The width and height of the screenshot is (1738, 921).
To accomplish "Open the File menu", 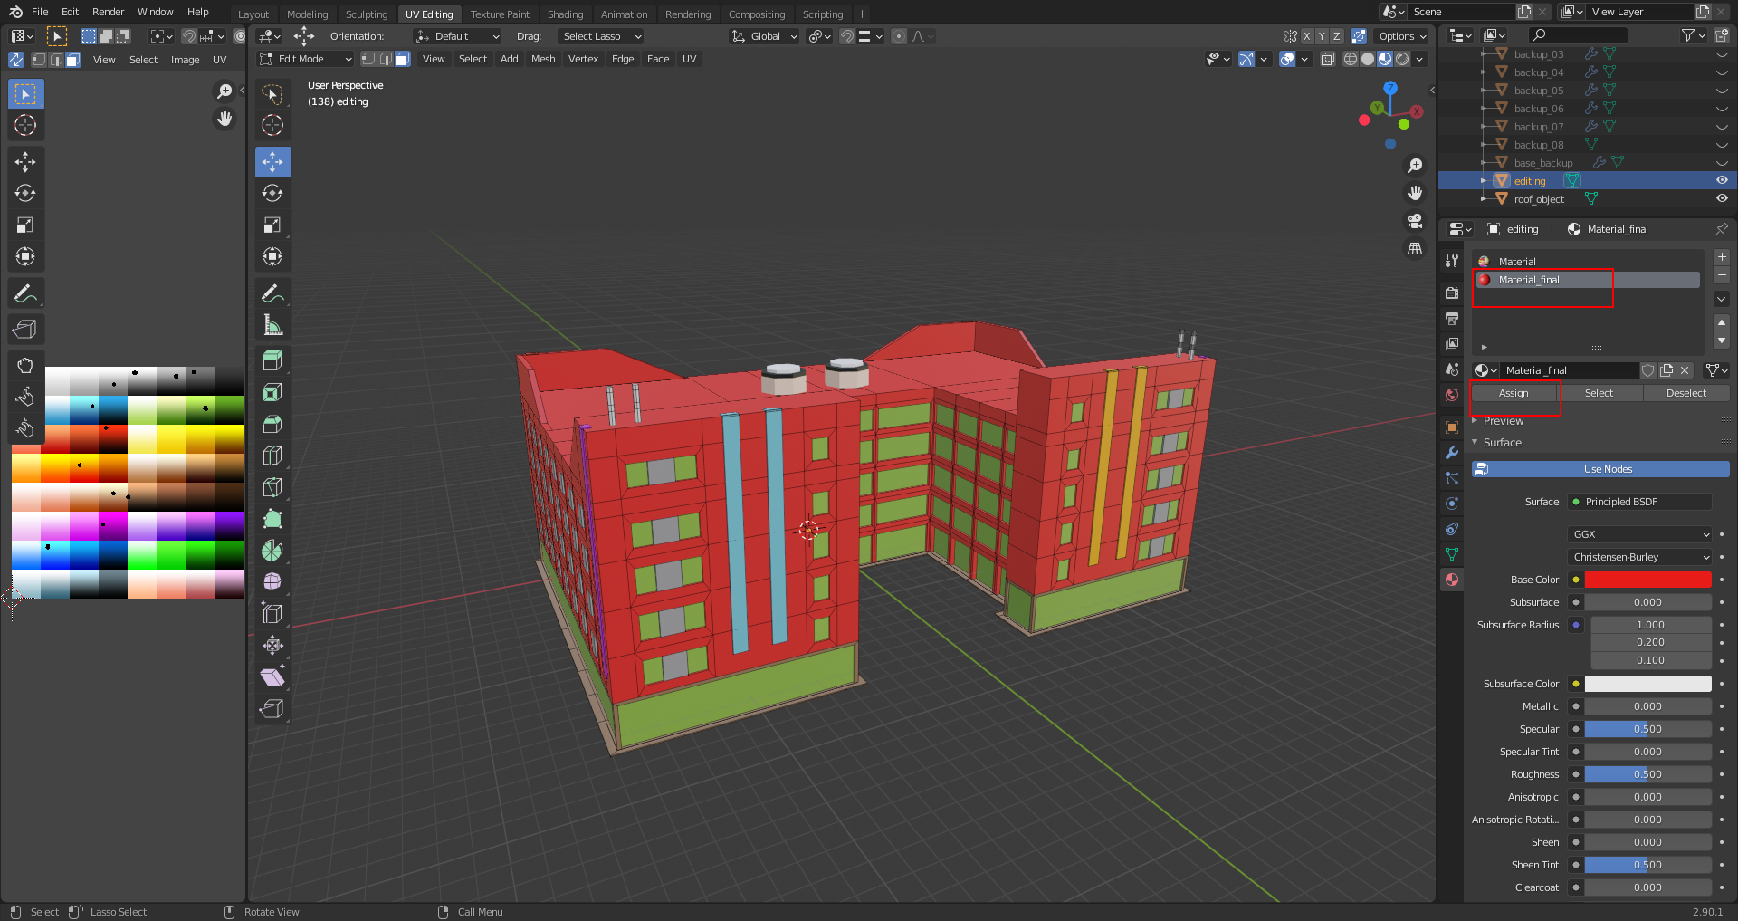I will coord(40,12).
